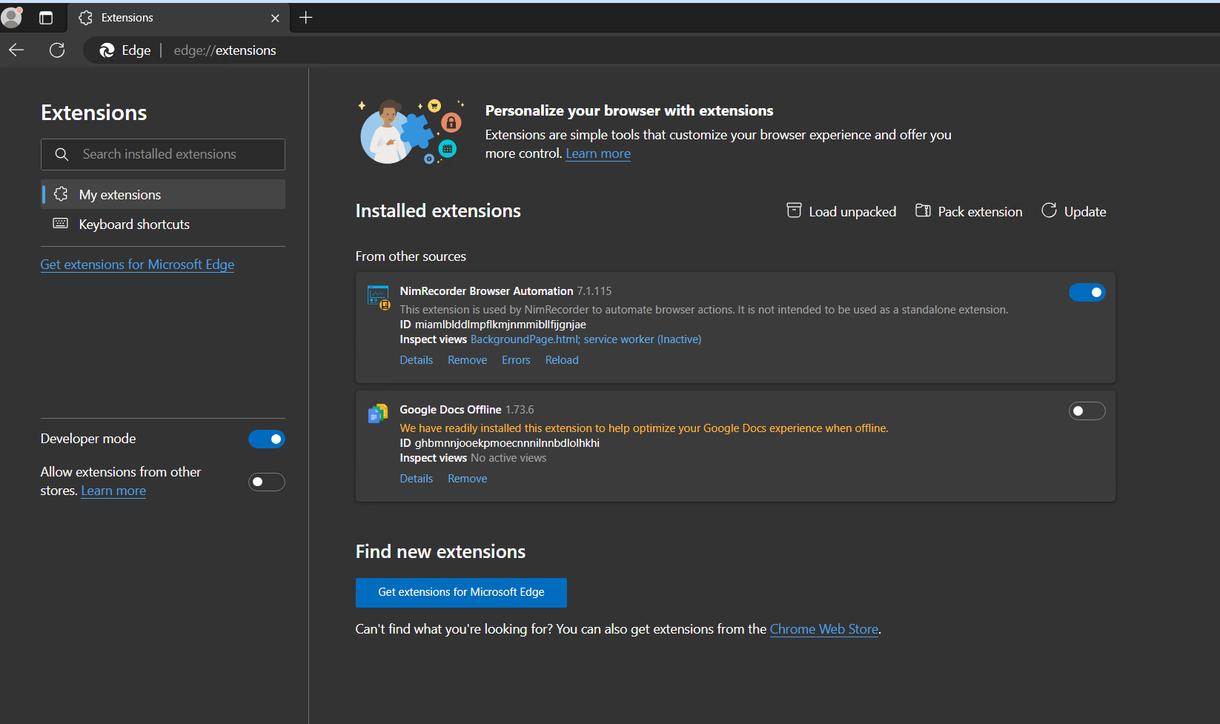Disable the NimRecorder Browser Automation extension

point(1087,293)
